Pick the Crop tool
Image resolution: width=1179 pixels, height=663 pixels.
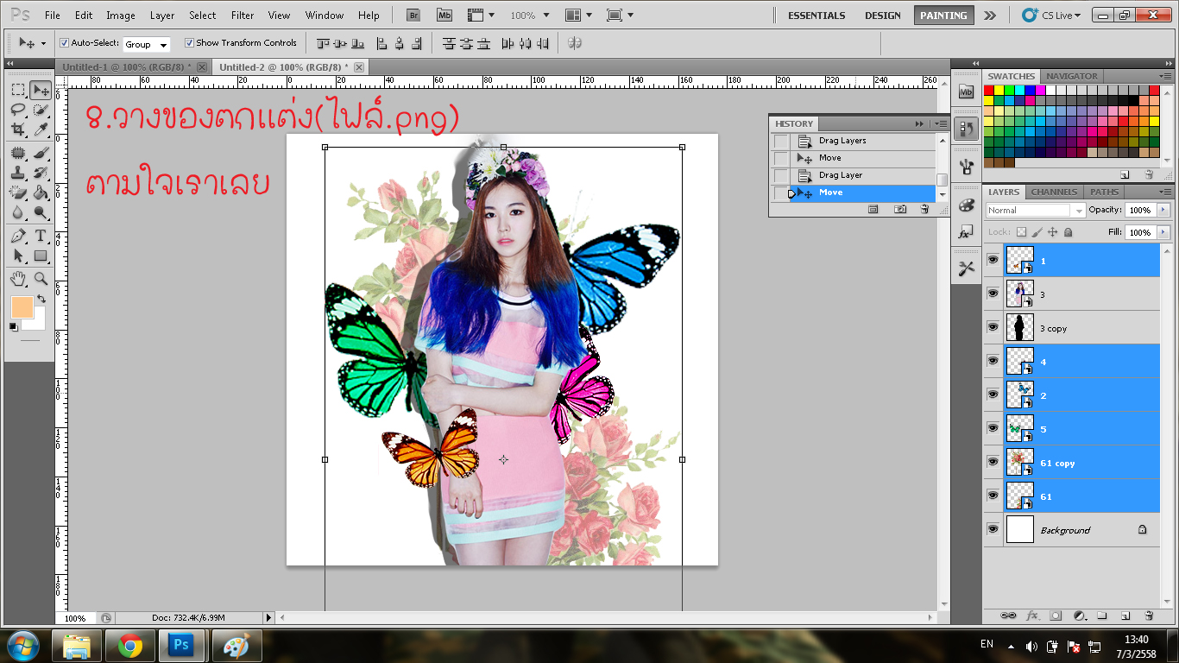[x=18, y=129]
